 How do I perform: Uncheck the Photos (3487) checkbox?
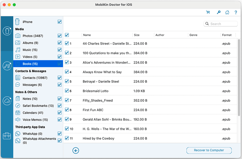(59, 36)
